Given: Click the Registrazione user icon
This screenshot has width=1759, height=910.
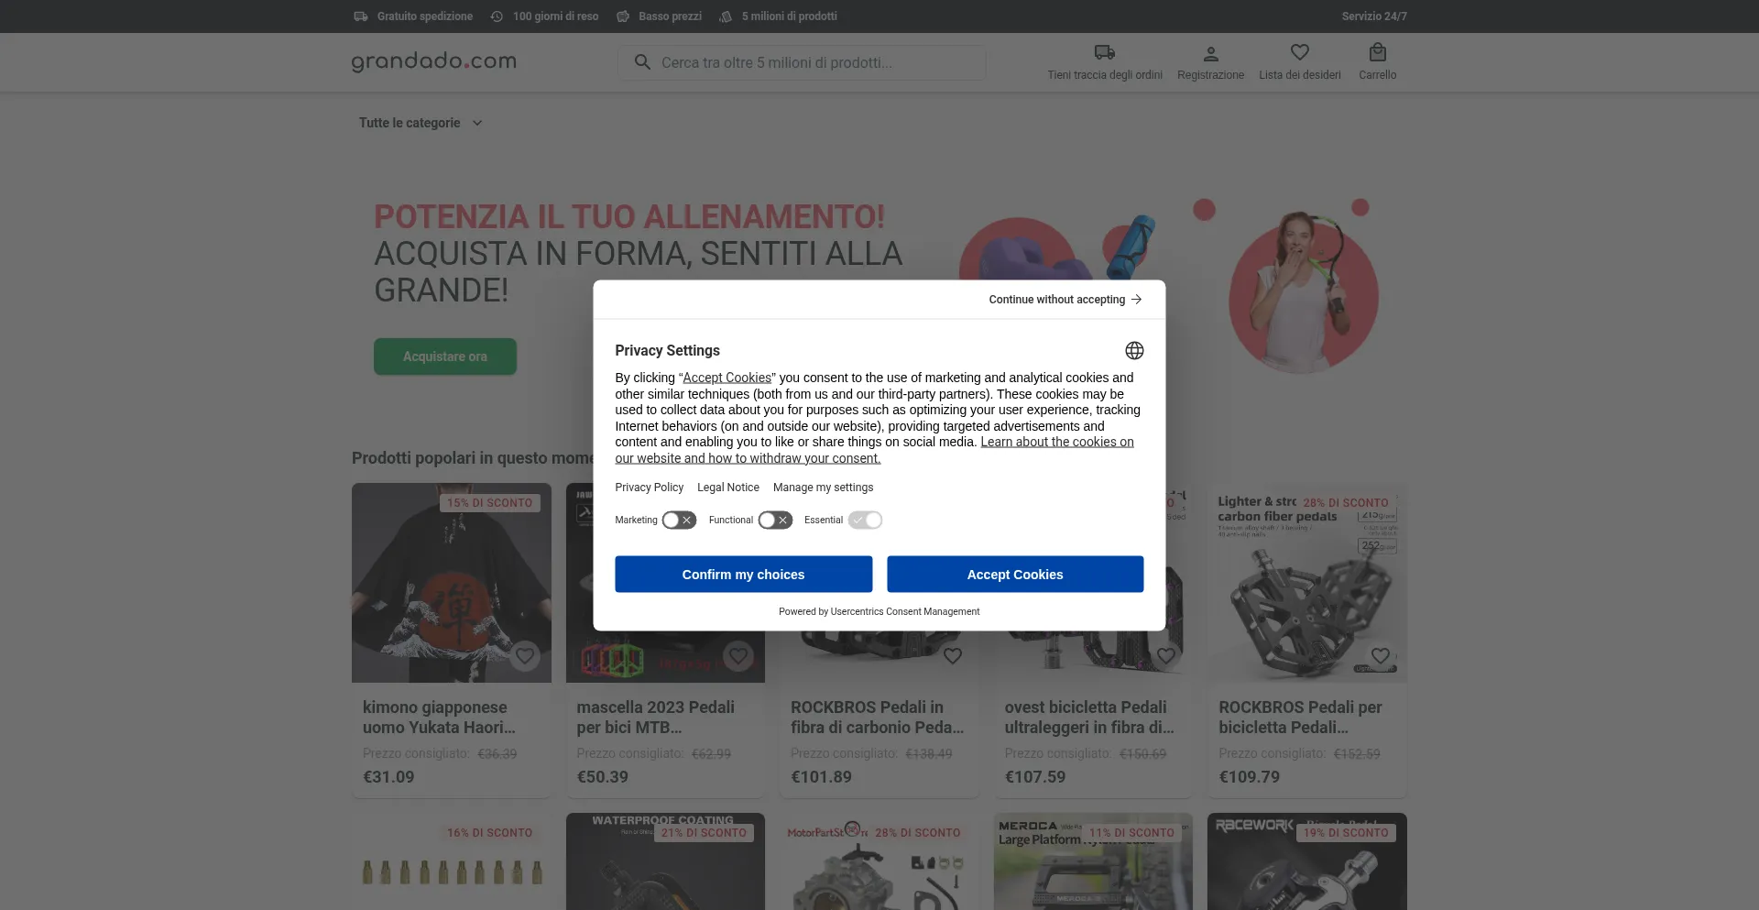Looking at the screenshot, I should click(1209, 52).
